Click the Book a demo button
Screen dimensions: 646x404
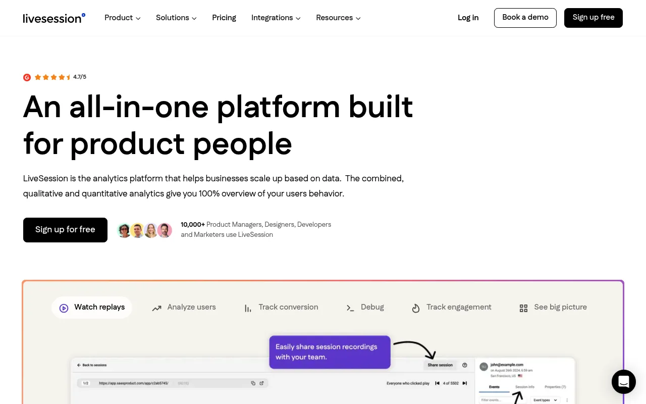525,18
